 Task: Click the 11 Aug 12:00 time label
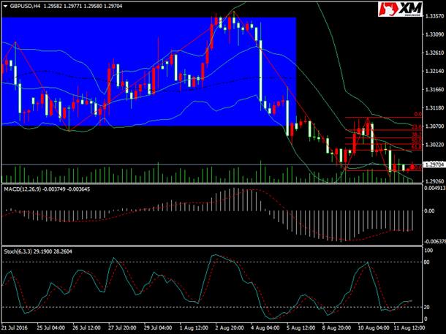coord(407,327)
